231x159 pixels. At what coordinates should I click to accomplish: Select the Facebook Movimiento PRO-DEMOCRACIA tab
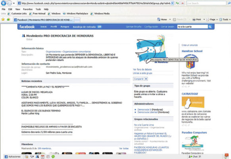43,20
